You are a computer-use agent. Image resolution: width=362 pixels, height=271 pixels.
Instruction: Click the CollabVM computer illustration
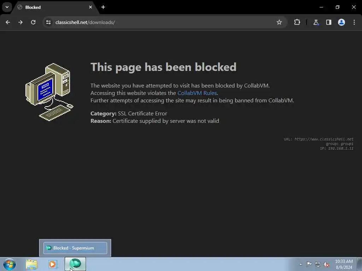[x=49, y=92]
